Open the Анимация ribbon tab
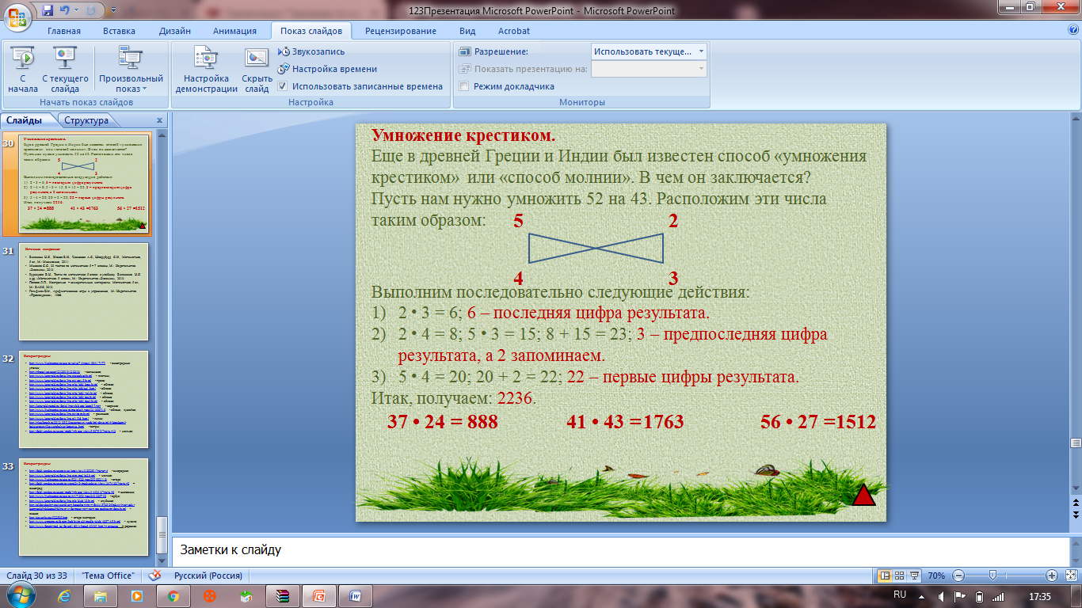 pyautogui.click(x=234, y=31)
